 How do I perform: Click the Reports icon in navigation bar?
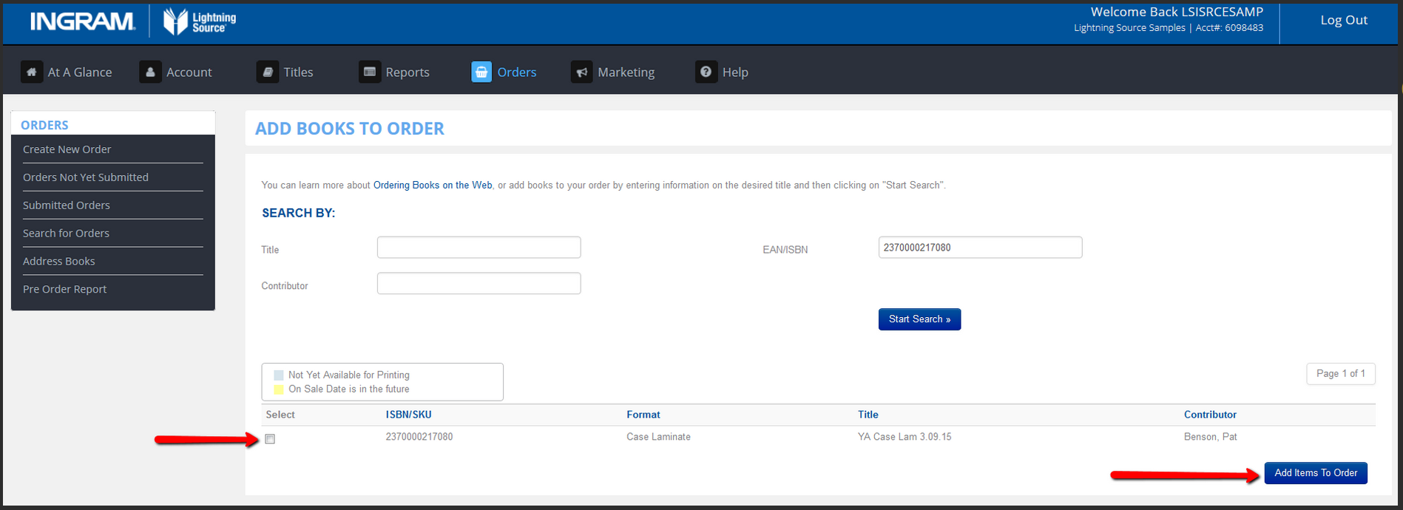[x=370, y=72]
